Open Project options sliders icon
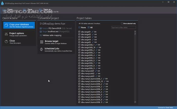Image resolution: width=177 pixels, height=109 pixels. (x=6, y=34)
